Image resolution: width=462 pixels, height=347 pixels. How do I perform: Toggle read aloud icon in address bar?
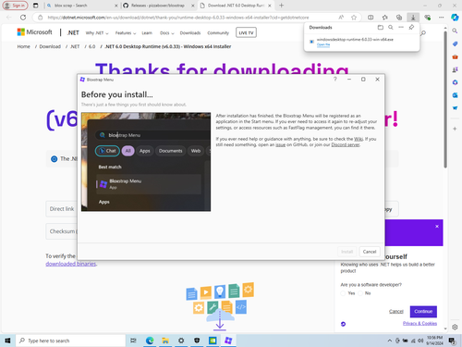341,18
